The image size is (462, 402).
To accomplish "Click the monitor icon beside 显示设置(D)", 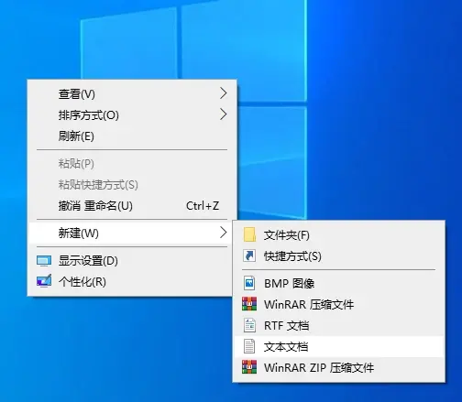I will tap(44, 261).
